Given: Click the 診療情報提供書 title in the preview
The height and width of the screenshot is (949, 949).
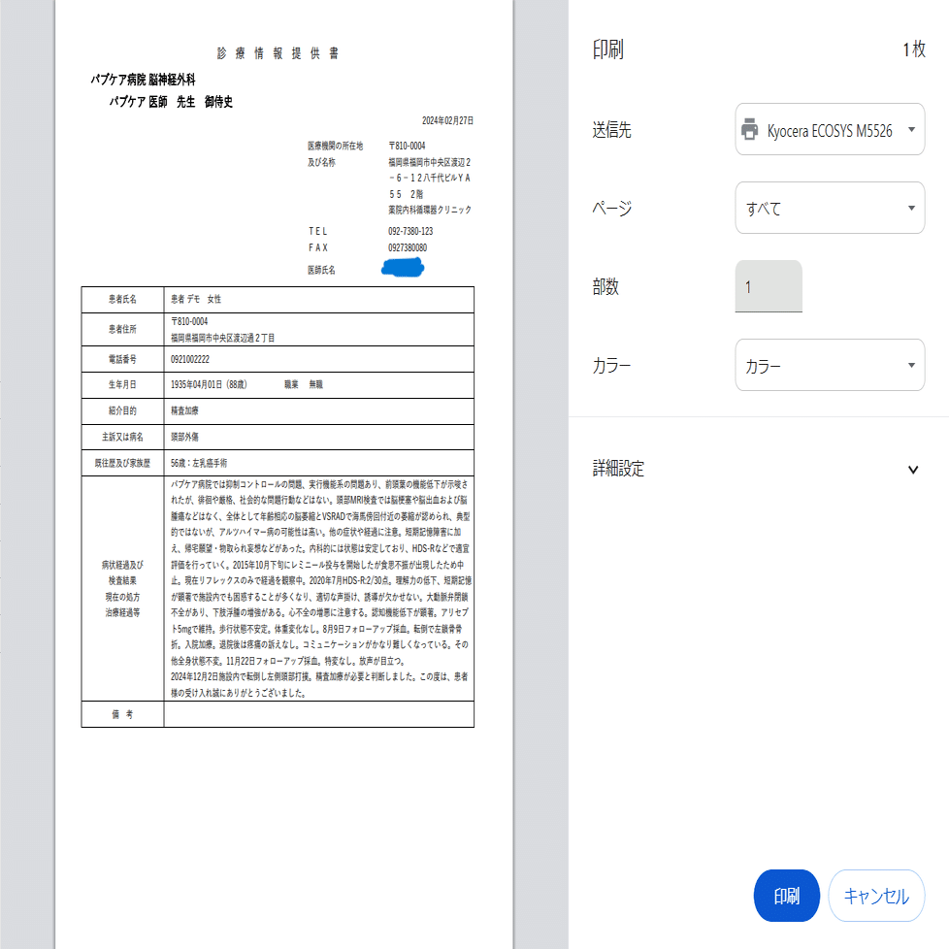Looking at the screenshot, I should point(277,53).
